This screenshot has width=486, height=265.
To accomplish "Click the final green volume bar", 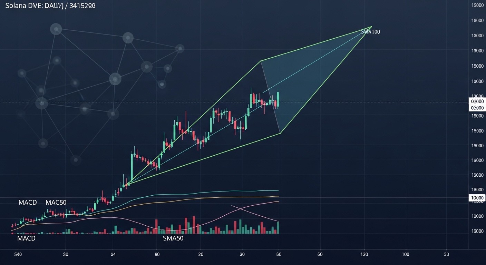I will tap(278, 228).
